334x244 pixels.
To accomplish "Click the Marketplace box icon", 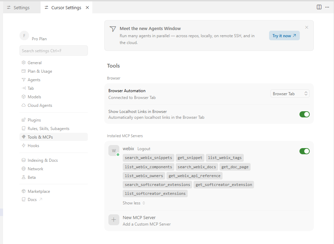I will pos(24,191).
